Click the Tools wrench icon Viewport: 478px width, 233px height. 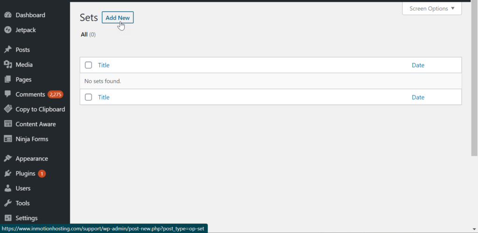(8, 203)
